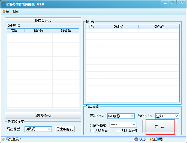Click the 号码位数： label
Image resolution: width=187 pixels, height=143 pixels.
coord(145,115)
